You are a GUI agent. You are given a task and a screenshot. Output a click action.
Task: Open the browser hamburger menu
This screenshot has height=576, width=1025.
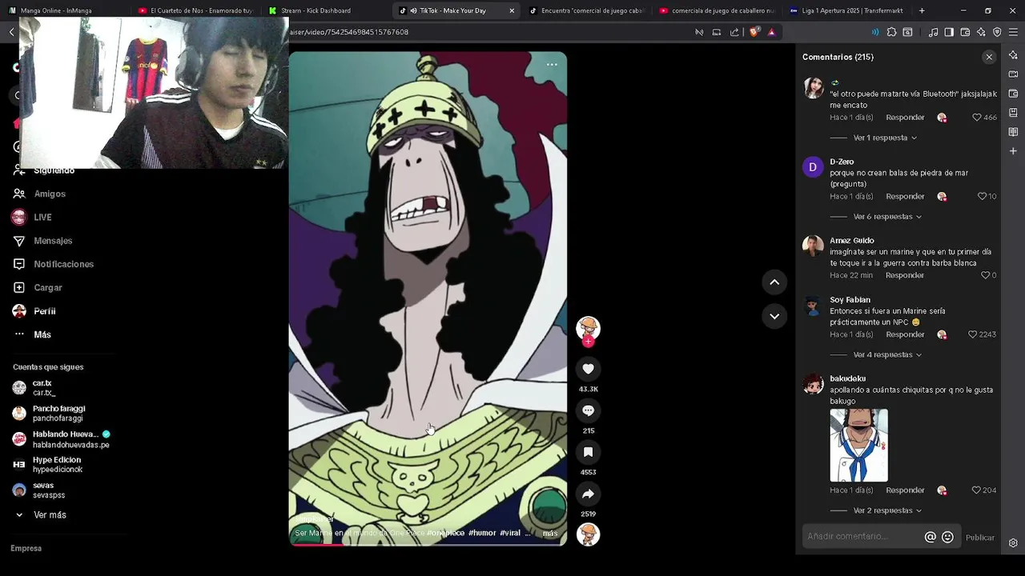(1013, 32)
